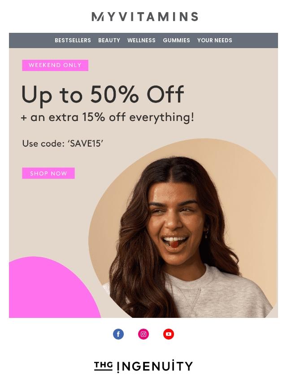The height and width of the screenshot is (384, 287).
Task: Click the red gummy on woman's tongue
Action: pyautogui.click(x=174, y=244)
